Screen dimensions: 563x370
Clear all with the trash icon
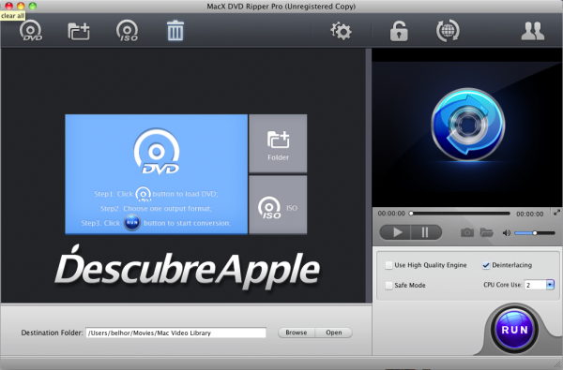[175, 31]
